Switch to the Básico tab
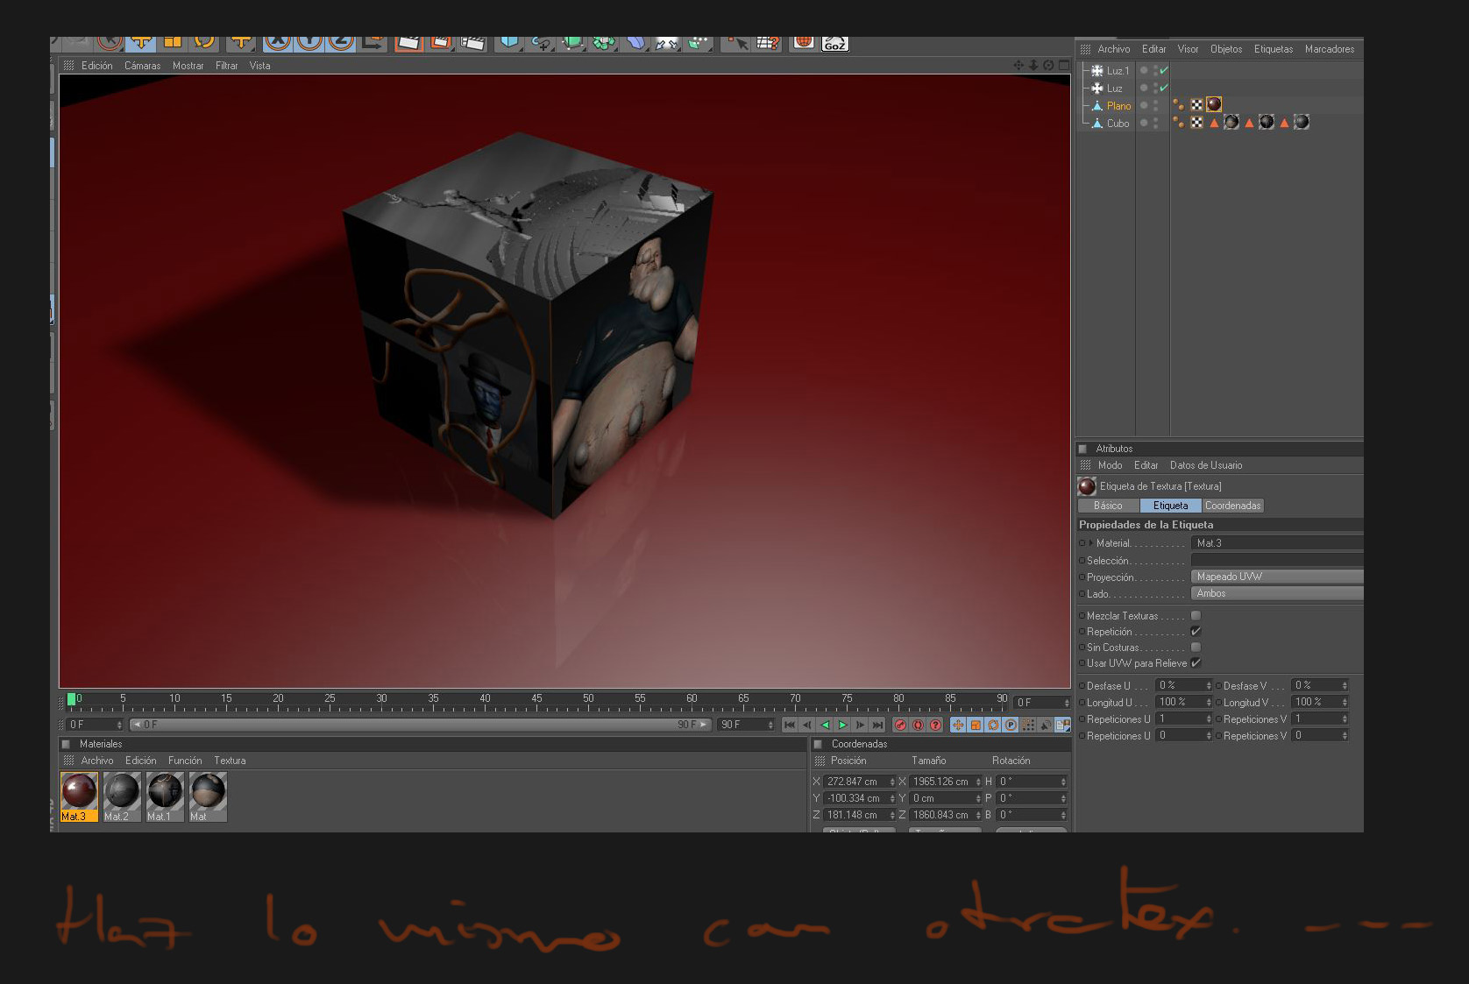The image size is (1469, 984). click(x=1108, y=506)
